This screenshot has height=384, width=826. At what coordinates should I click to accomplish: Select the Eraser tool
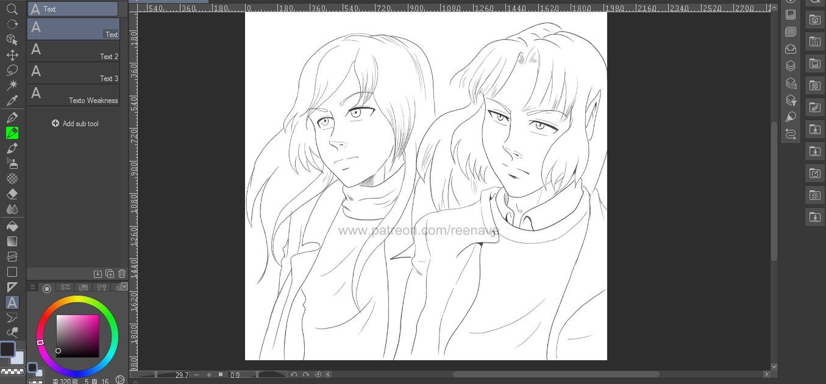coord(12,194)
